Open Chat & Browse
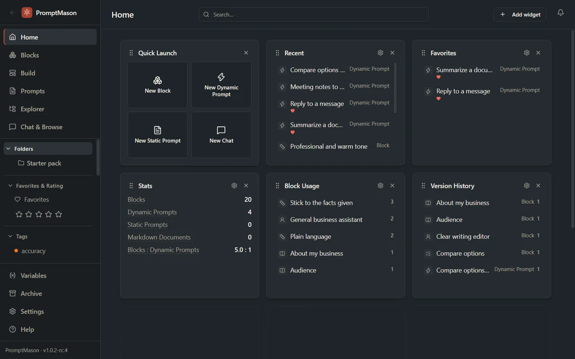 tap(50, 127)
